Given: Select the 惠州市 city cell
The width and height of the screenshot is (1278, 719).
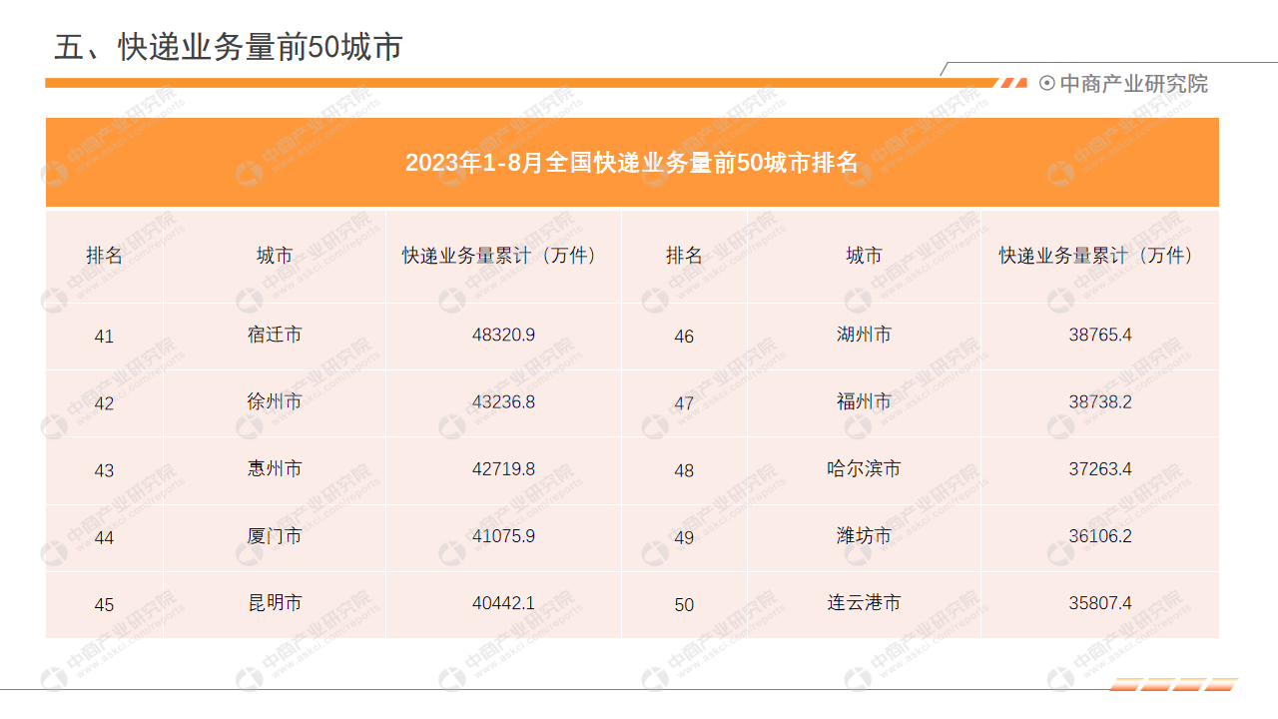Looking at the screenshot, I should point(275,469).
